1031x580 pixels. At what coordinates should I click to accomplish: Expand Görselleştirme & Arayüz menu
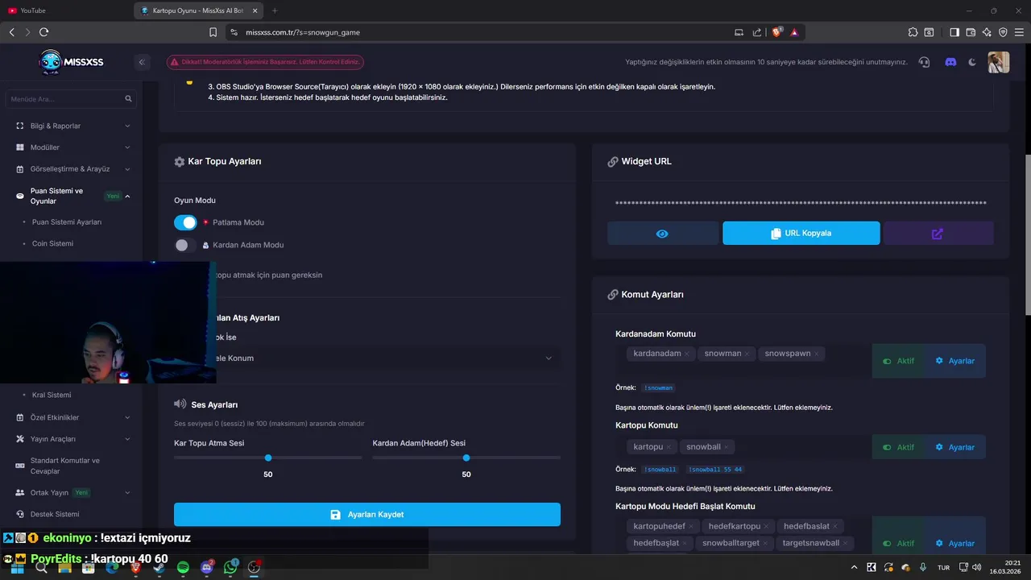[x=74, y=169]
